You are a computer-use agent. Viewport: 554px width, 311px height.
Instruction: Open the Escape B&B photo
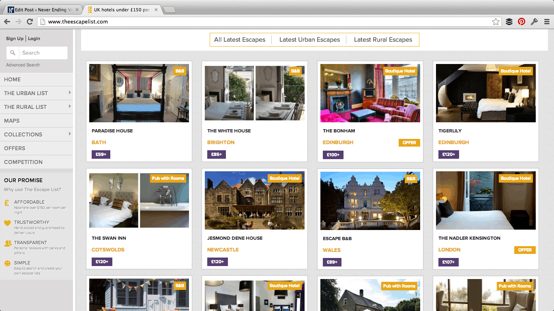pos(370,200)
